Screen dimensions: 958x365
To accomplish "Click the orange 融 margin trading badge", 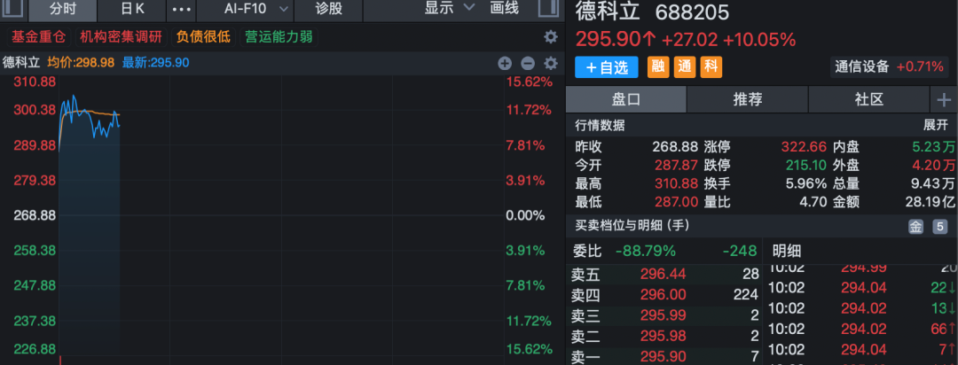I will [658, 67].
